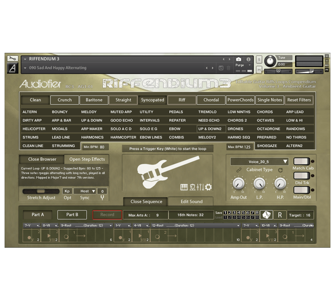Toggle the Main/Dbl switch
Image resolution: width=335 pixels, height=301 pixels.
[301, 190]
